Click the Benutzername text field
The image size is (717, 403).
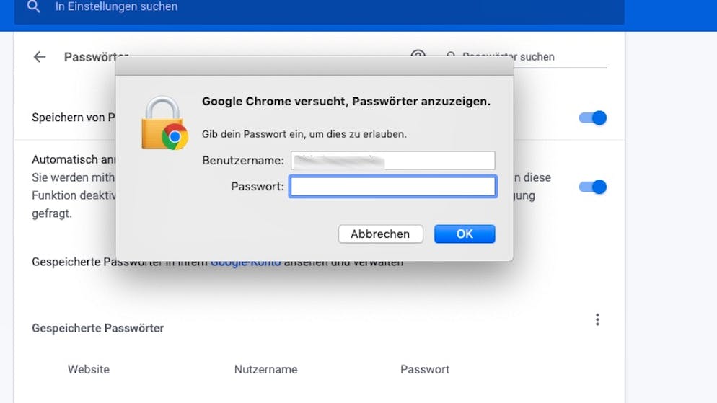click(x=392, y=161)
